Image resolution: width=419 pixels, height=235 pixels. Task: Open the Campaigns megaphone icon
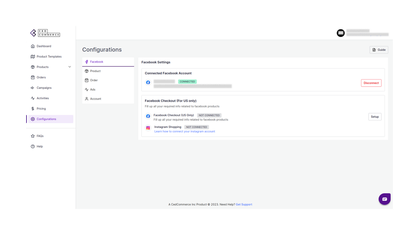point(33,88)
